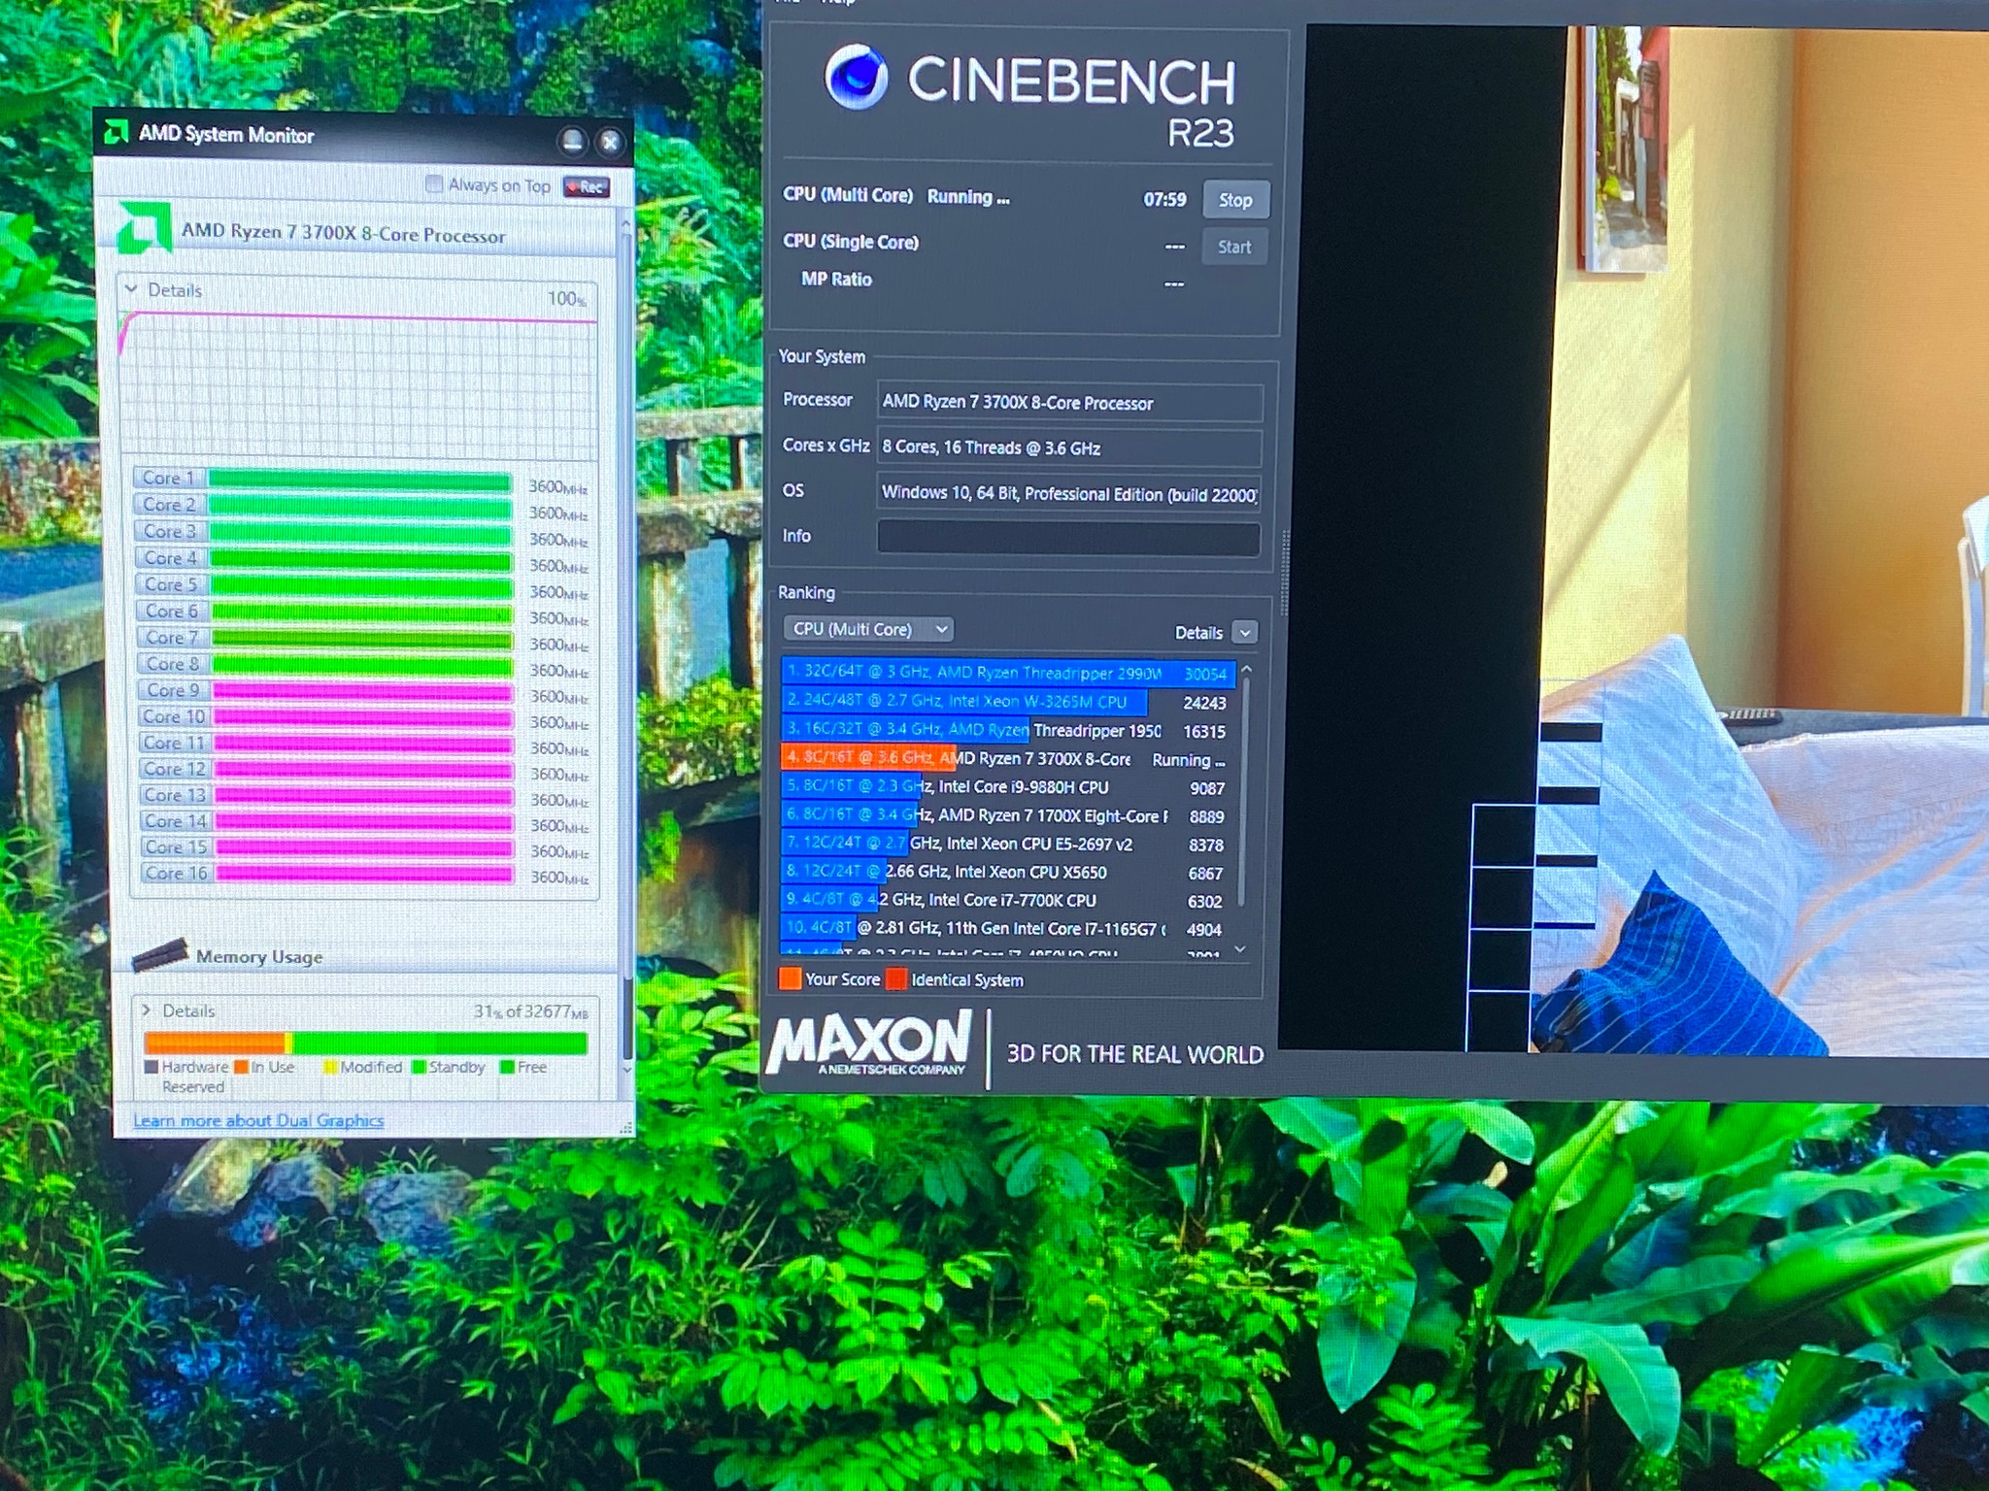Viewport: 1989px width, 1491px height.
Task: Click the Rec record button
Action: 587,186
